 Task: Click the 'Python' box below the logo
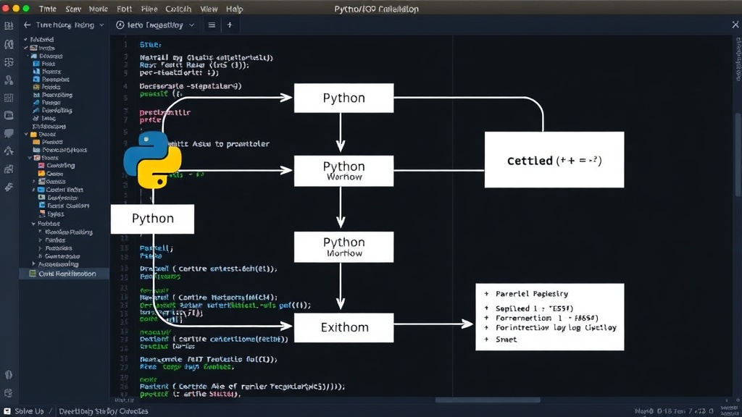click(152, 219)
